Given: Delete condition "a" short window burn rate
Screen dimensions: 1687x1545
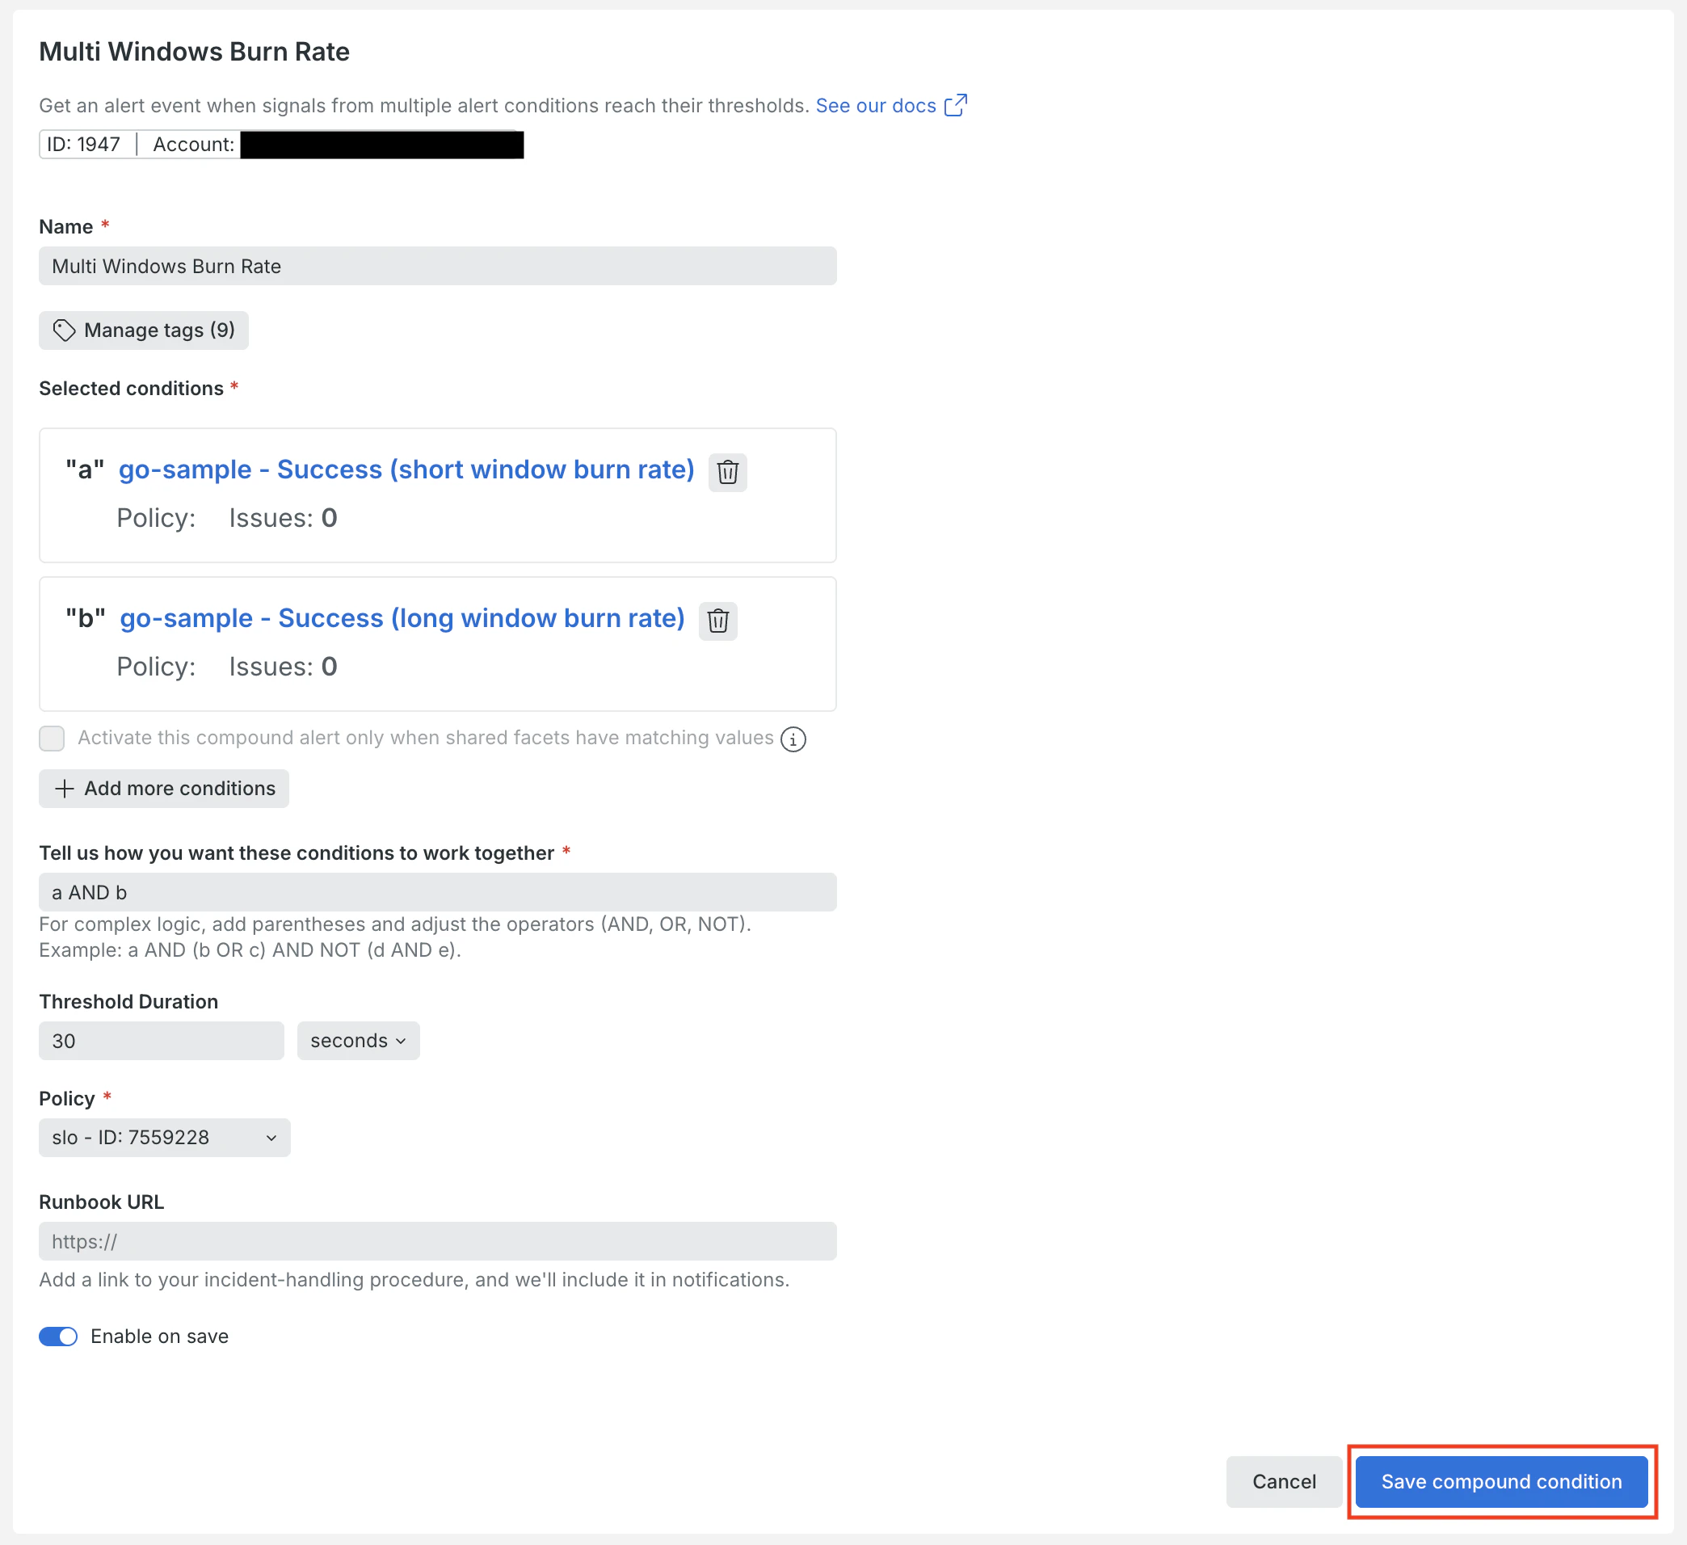Looking at the screenshot, I should click(x=727, y=472).
